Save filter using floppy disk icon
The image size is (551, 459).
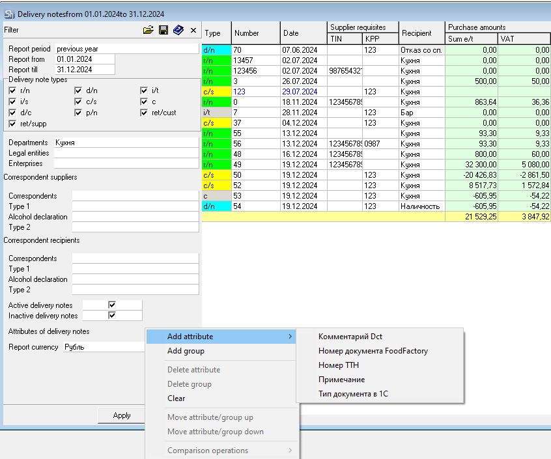pos(163,30)
